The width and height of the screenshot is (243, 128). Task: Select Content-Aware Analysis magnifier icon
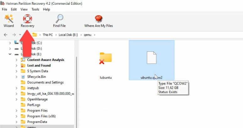23,60
